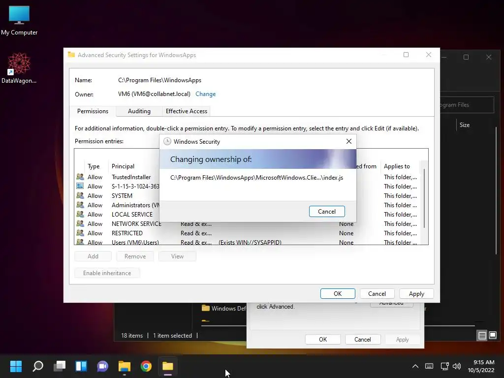
Task: Click OK in the Properties dialog behind
Action: [323, 340]
